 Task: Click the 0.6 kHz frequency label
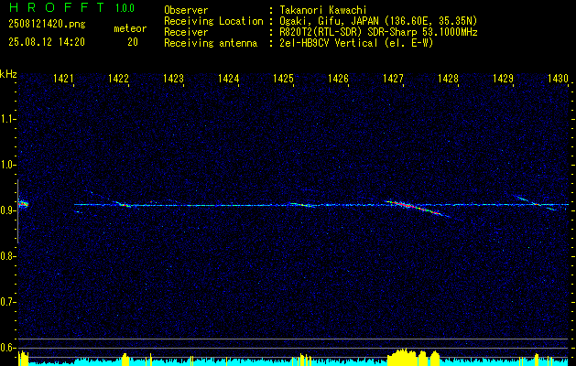click(6, 348)
